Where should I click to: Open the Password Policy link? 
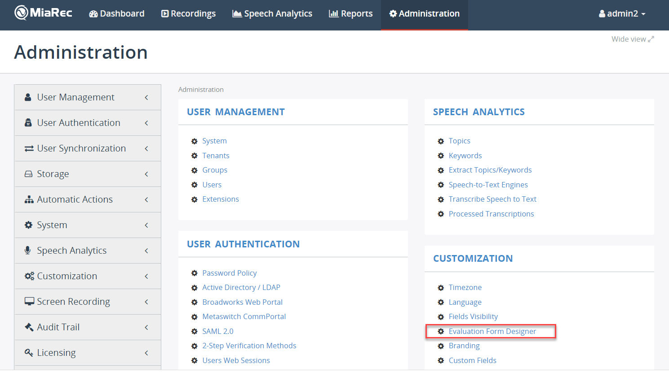click(x=229, y=273)
